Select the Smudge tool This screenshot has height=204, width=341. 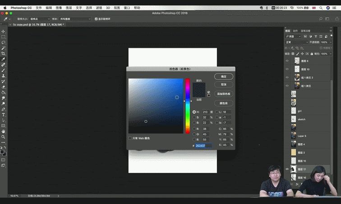[x=3, y=98]
